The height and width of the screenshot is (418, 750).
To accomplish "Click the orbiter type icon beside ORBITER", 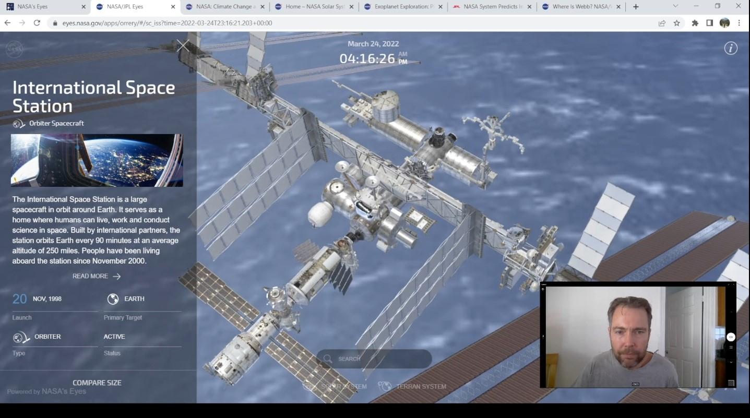I will click(21, 338).
